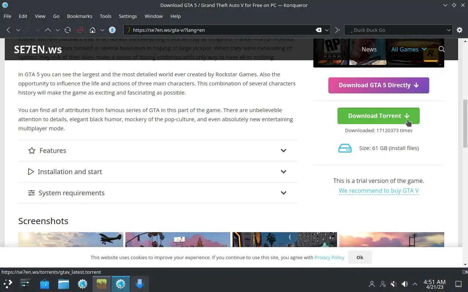This screenshot has height=292, width=468.
Task: Open the Window menu
Action: click(x=154, y=16)
